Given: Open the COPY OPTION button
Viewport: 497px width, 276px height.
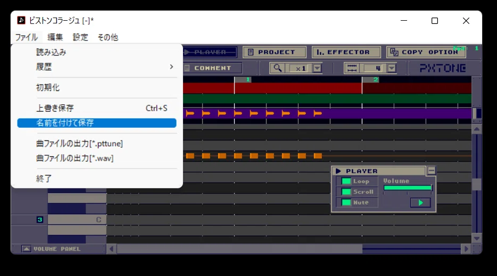Looking at the screenshot, I should pyautogui.click(x=426, y=52).
